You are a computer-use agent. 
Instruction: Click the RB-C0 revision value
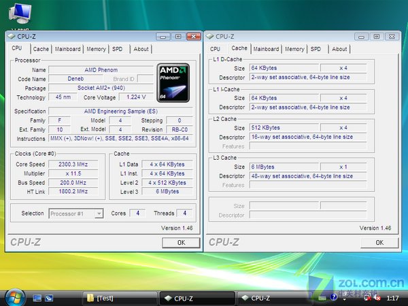coord(180,130)
